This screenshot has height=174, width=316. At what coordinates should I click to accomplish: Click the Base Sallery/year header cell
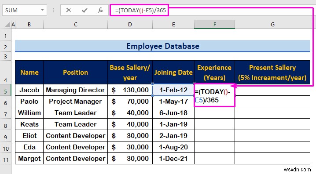[130, 72]
